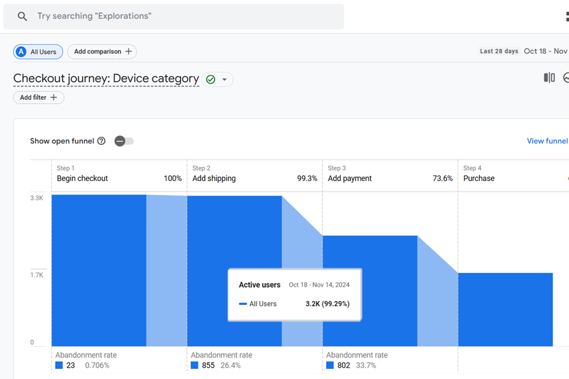Screen dimensions: 569x379
Task: Click the 3.2K (99.29%) tooltip value
Action: pos(327,304)
